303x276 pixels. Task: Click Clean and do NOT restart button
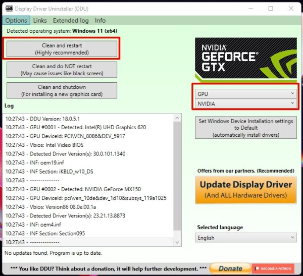click(x=62, y=70)
